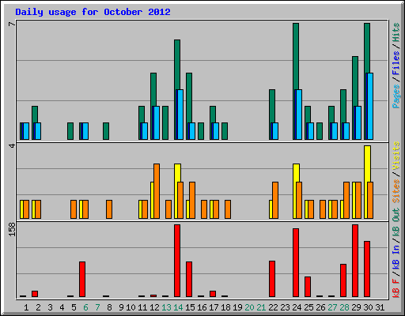Image resolution: width=405 pixels, height=316 pixels.
Task: Click the green weekend day label '27'
Action: 332,307
